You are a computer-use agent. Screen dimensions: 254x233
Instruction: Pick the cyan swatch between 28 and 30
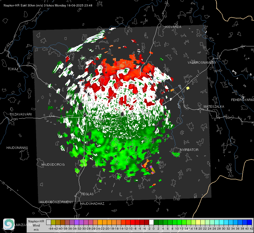pos(221,222)
